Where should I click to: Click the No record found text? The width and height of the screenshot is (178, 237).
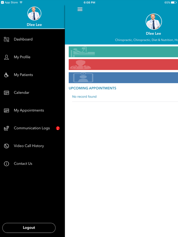[x=84, y=97]
